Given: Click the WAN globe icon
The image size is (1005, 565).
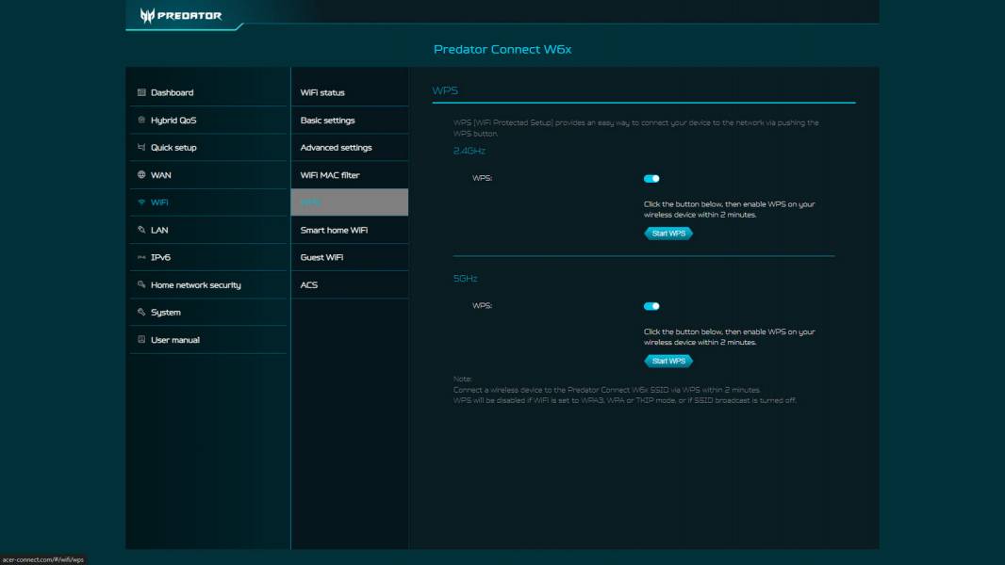Looking at the screenshot, I should pyautogui.click(x=143, y=174).
